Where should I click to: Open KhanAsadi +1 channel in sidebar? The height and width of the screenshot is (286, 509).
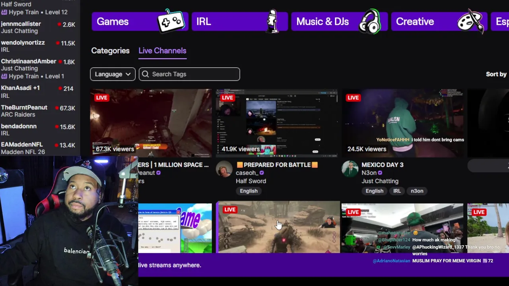point(38,92)
